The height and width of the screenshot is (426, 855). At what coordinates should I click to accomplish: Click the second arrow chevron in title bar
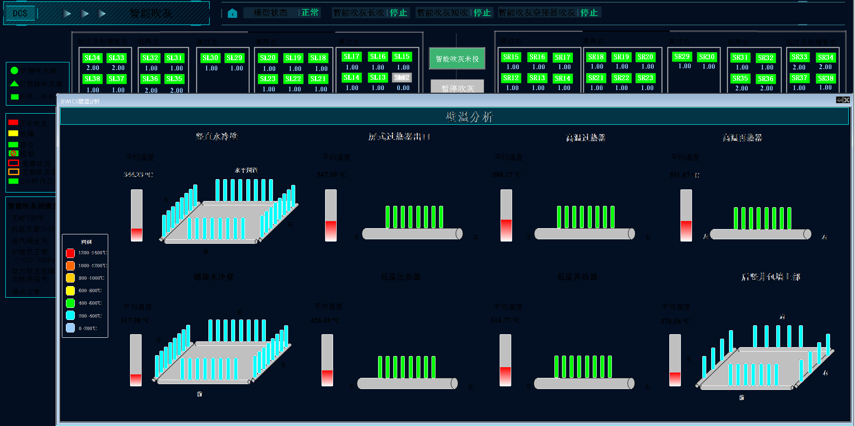tap(85, 14)
